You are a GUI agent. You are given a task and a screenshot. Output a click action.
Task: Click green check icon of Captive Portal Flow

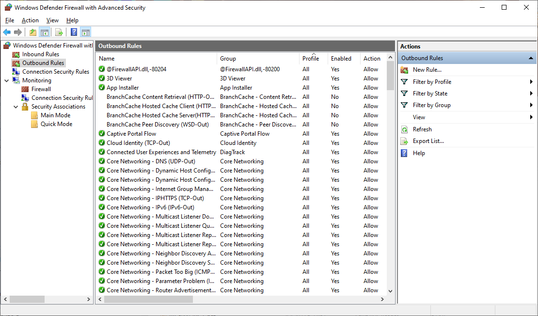click(x=102, y=133)
